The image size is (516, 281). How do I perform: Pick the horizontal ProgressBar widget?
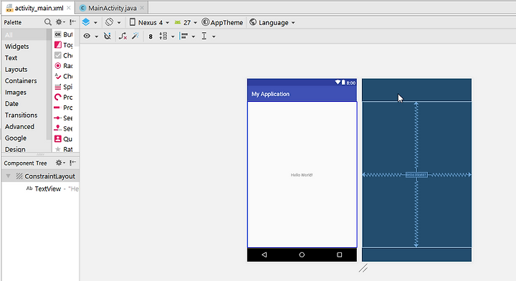click(63, 108)
